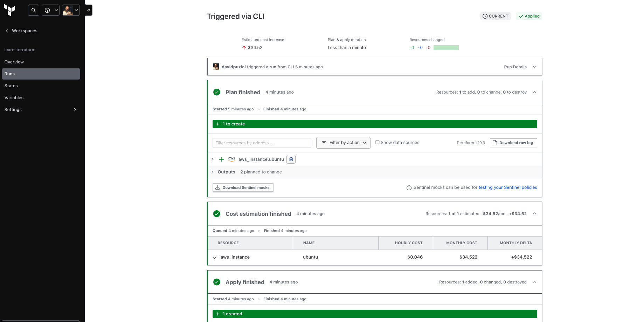This screenshot has width=623, height=322.
Task: Go to Variables in the sidebar
Action: pos(14,98)
